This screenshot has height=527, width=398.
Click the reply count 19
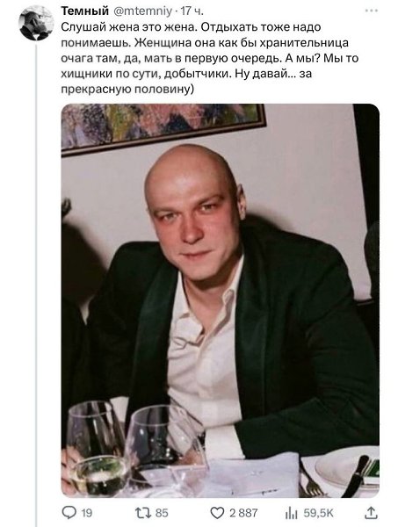pos(86,513)
